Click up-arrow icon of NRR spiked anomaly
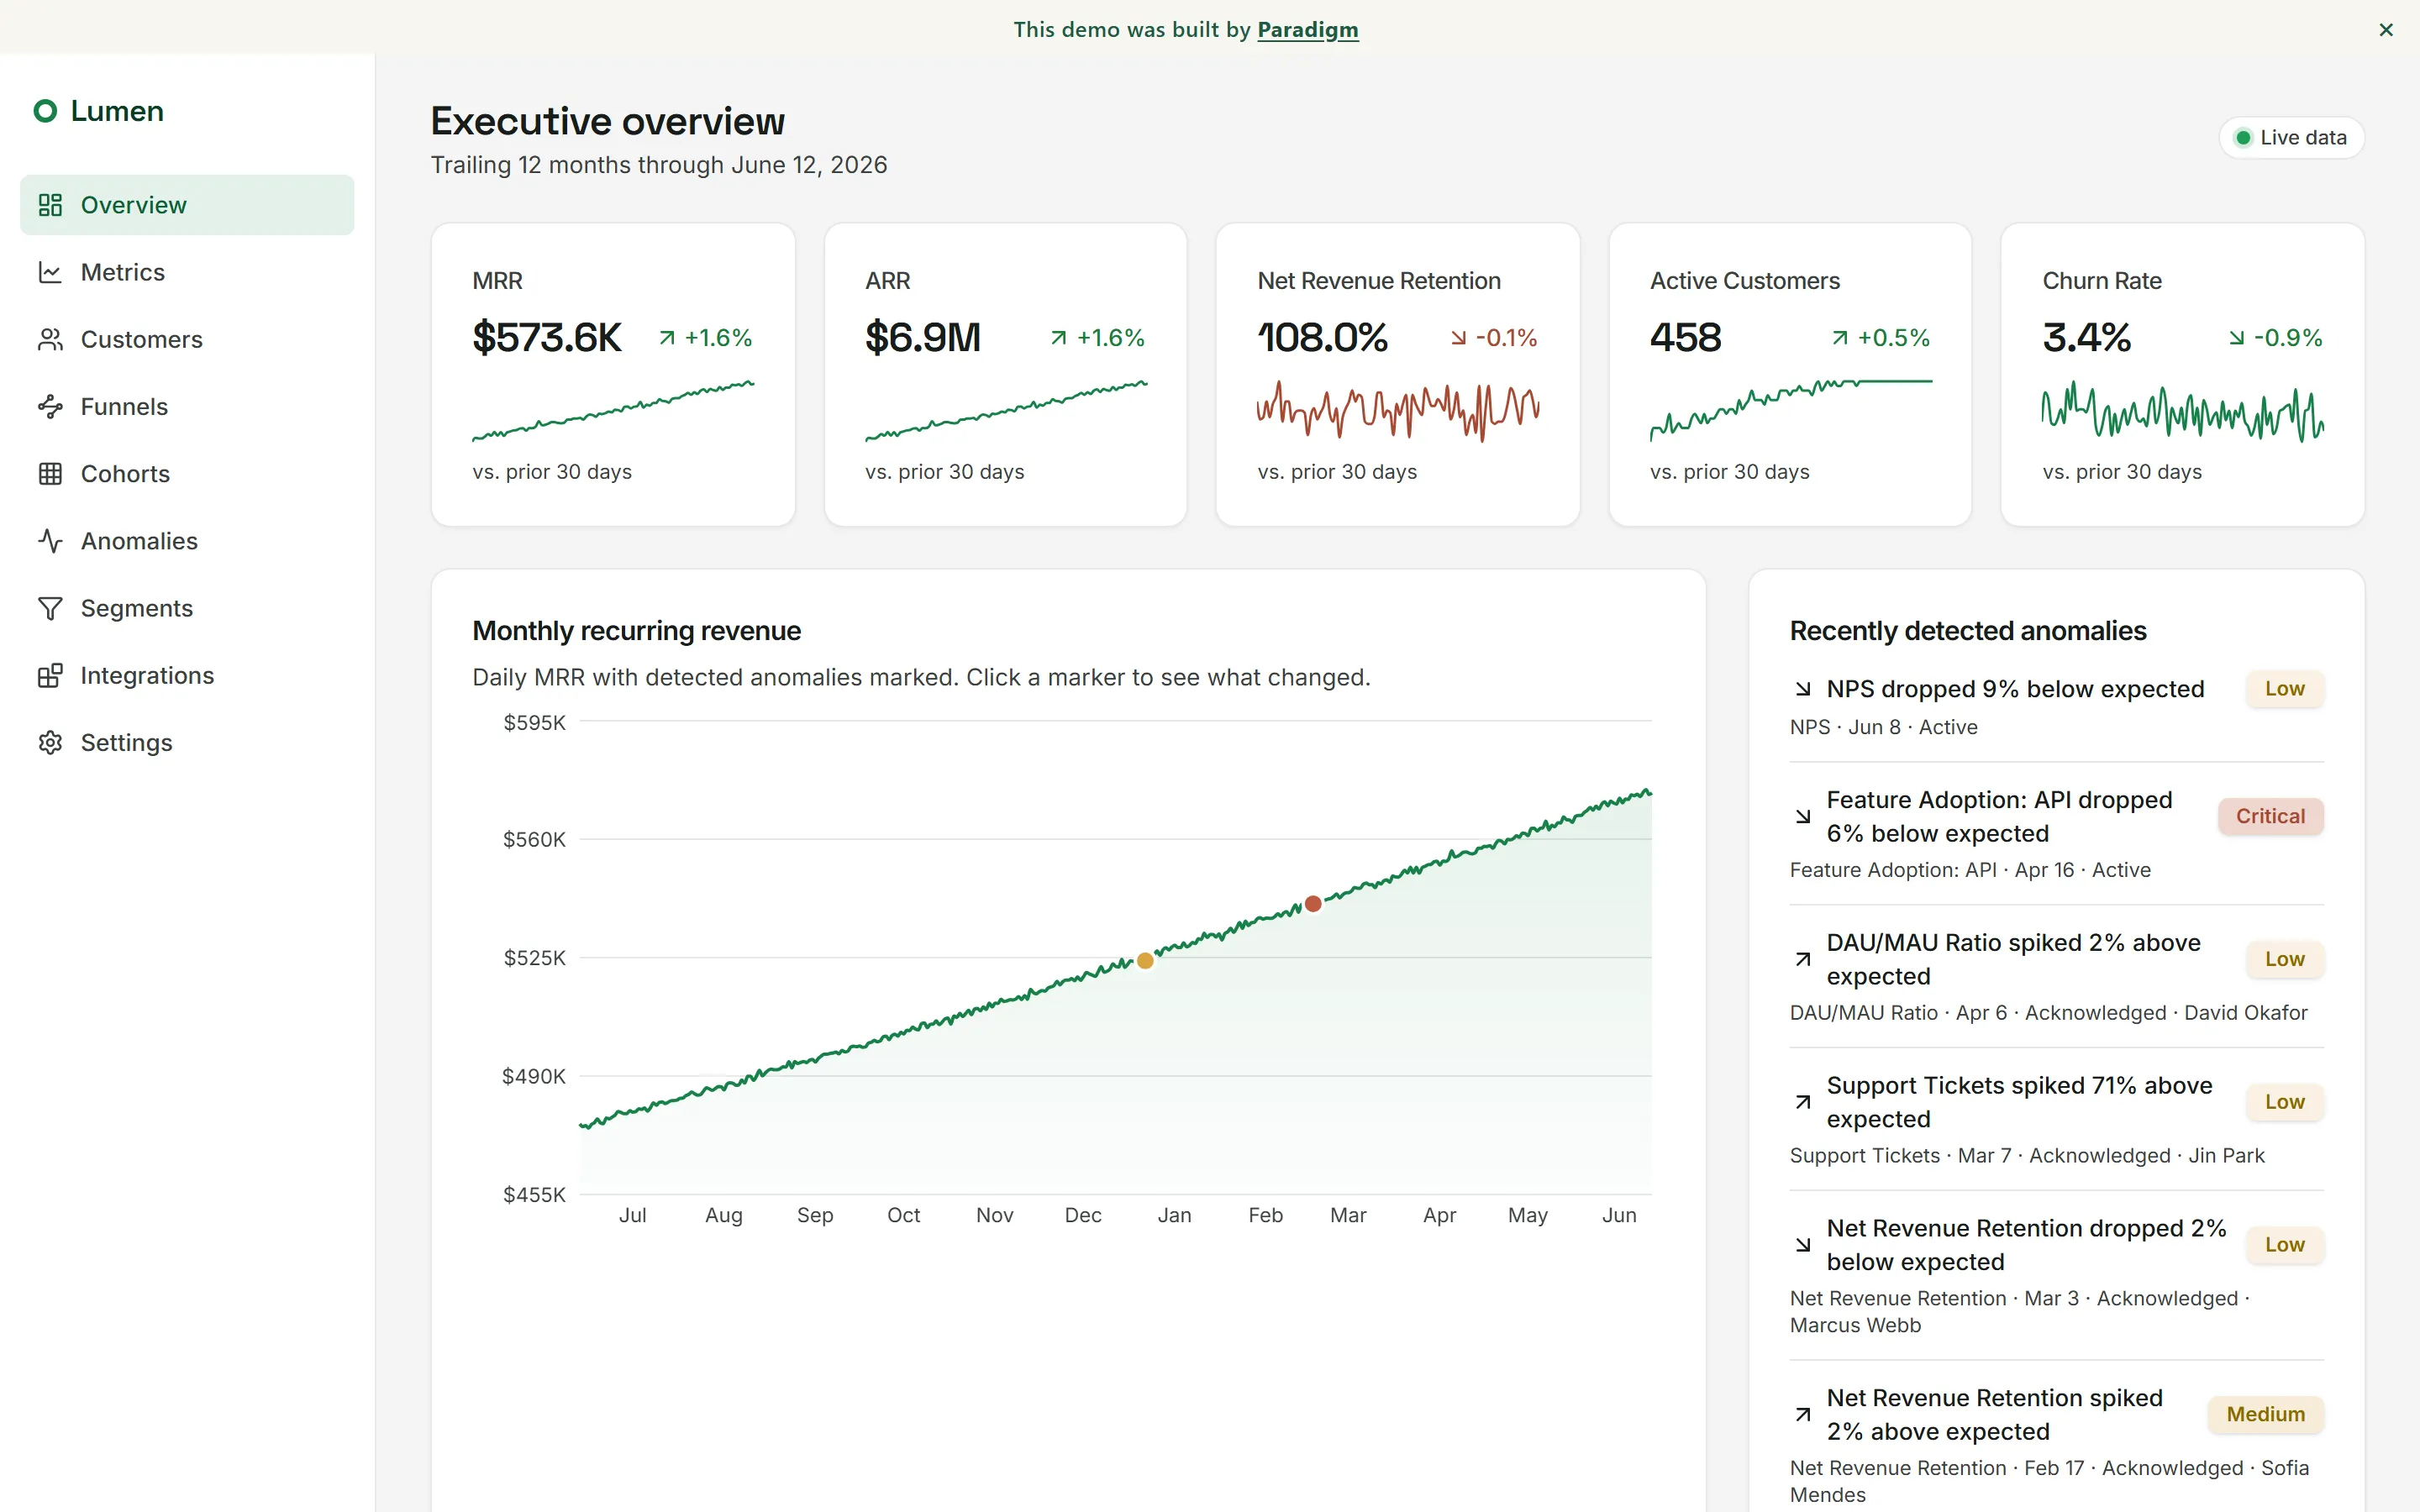This screenshot has width=2420, height=1512. point(1803,1414)
